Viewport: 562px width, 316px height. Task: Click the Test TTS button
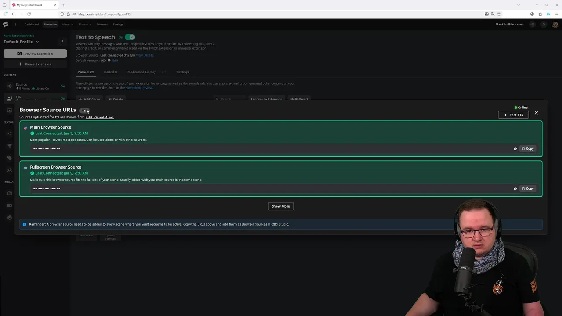[x=513, y=115]
